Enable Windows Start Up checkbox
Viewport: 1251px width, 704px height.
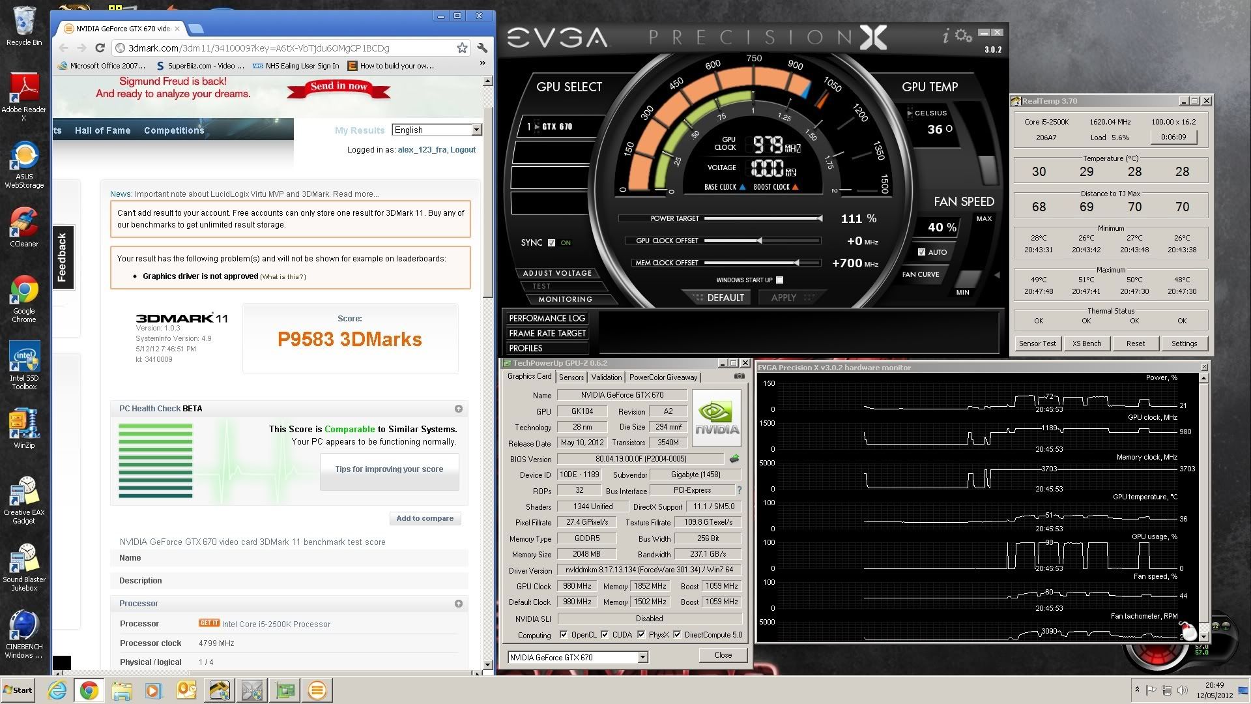point(780,280)
